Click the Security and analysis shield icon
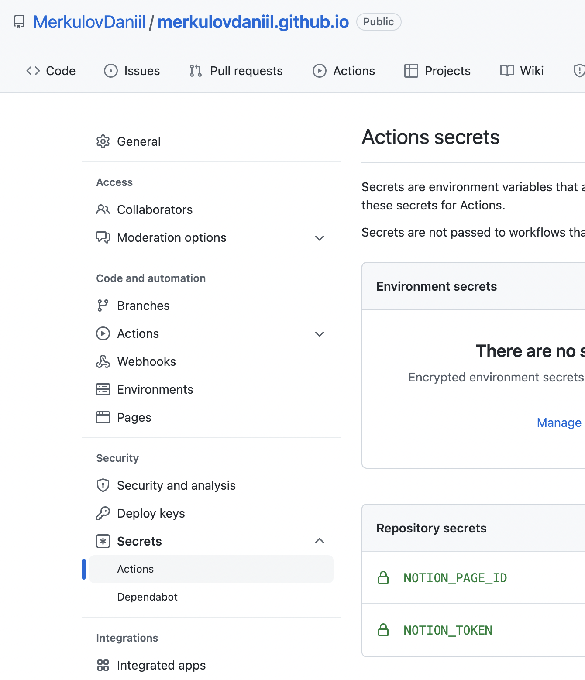The image size is (585, 680). tap(103, 485)
